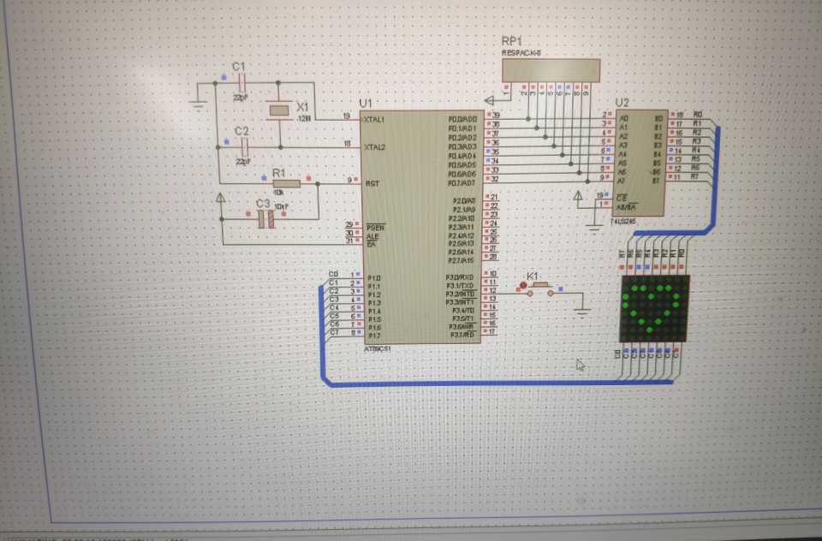This screenshot has width=822, height=541.
Task: Select capacitor C1 in the schematic
Action: coord(242,83)
